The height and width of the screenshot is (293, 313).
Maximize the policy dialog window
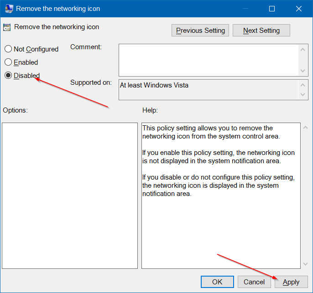tap(272, 9)
